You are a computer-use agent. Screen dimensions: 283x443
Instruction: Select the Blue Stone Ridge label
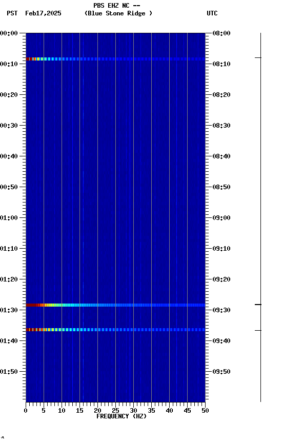[x=118, y=13]
